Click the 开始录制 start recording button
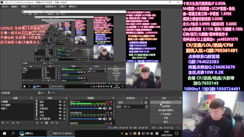244x137 pixels. pyautogui.click(x=166, y=106)
